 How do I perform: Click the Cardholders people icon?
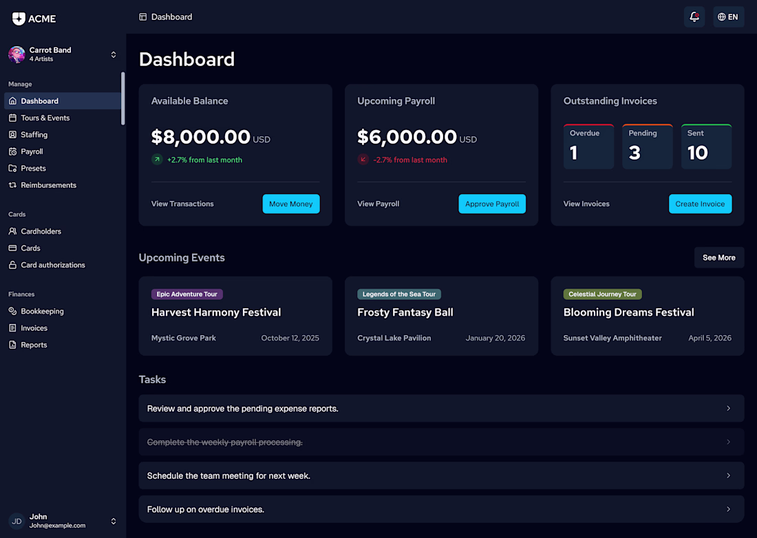pos(12,231)
